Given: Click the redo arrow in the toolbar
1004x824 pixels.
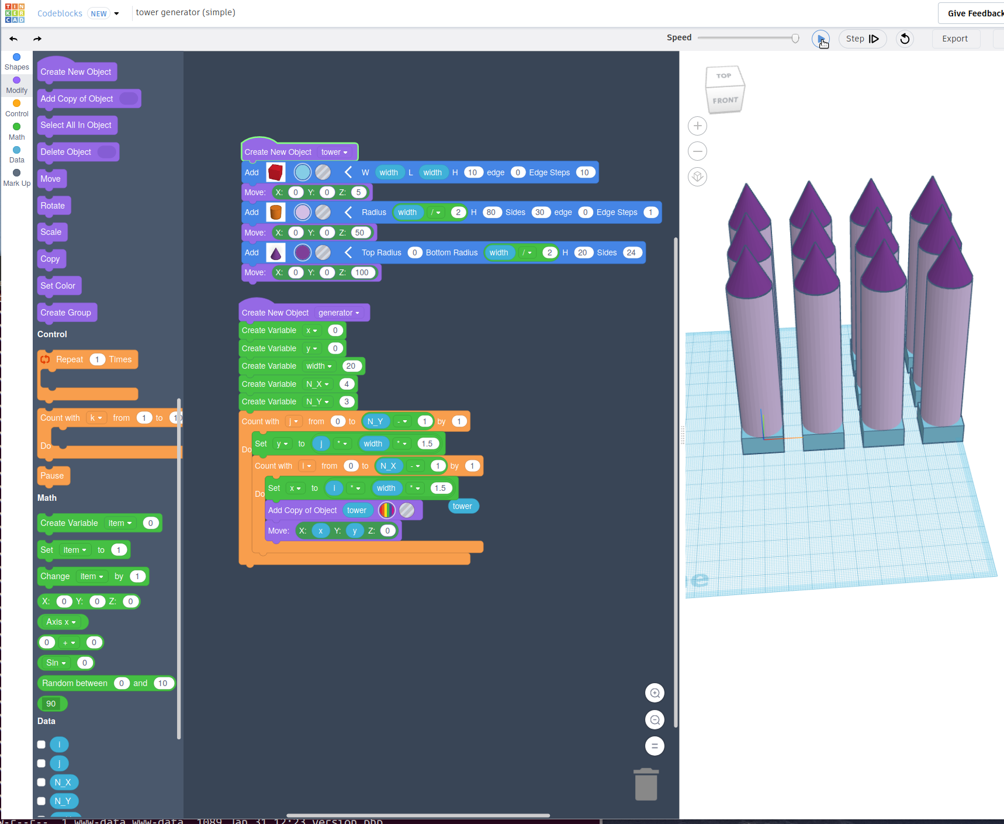Looking at the screenshot, I should pos(37,39).
